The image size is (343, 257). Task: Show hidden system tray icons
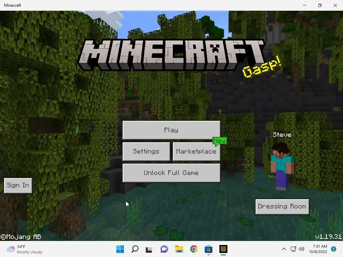point(284,249)
